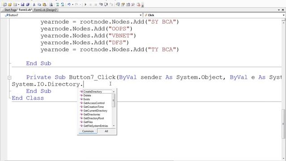
Task: Switch to the Start Page tab
Action: click(x=10, y=10)
